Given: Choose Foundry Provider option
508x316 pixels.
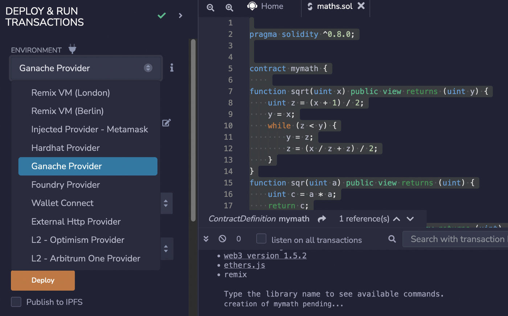Looking at the screenshot, I should pyautogui.click(x=65, y=185).
